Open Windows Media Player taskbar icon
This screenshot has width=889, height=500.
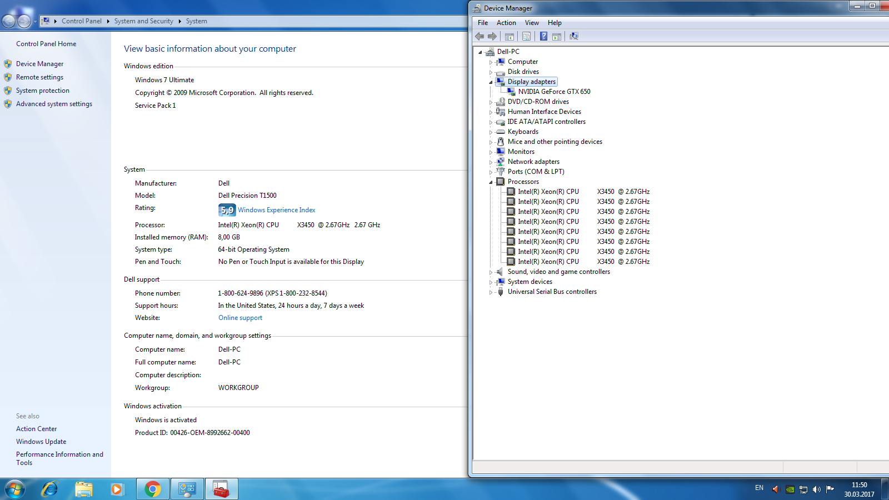(x=117, y=489)
